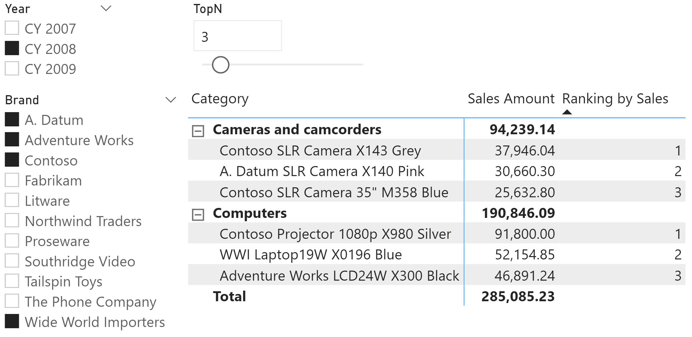The image size is (692, 337).
Task: Click the Category column header
Action: pyautogui.click(x=220, y=99)
